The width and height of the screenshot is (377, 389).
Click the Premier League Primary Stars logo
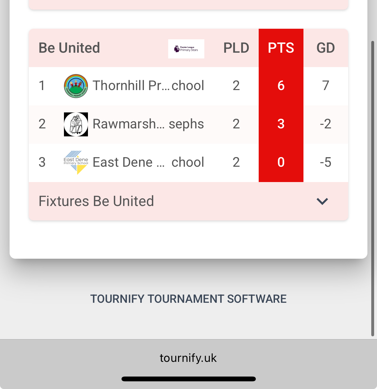pos(186,49)
